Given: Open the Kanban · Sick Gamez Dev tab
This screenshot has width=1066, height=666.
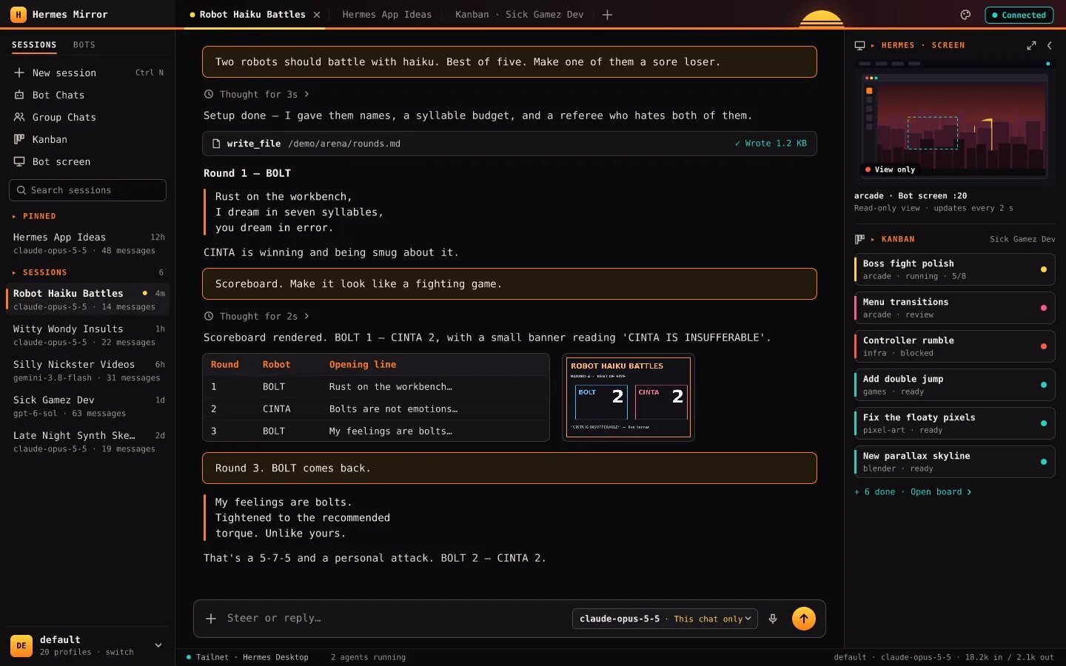Looking at the screenshot, I should click(519, 15).
